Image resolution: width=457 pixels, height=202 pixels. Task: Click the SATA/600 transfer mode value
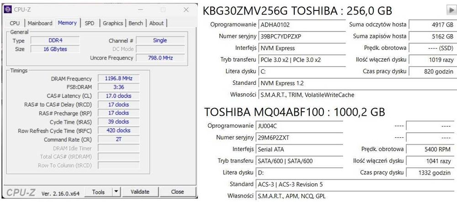coord(299,161)
